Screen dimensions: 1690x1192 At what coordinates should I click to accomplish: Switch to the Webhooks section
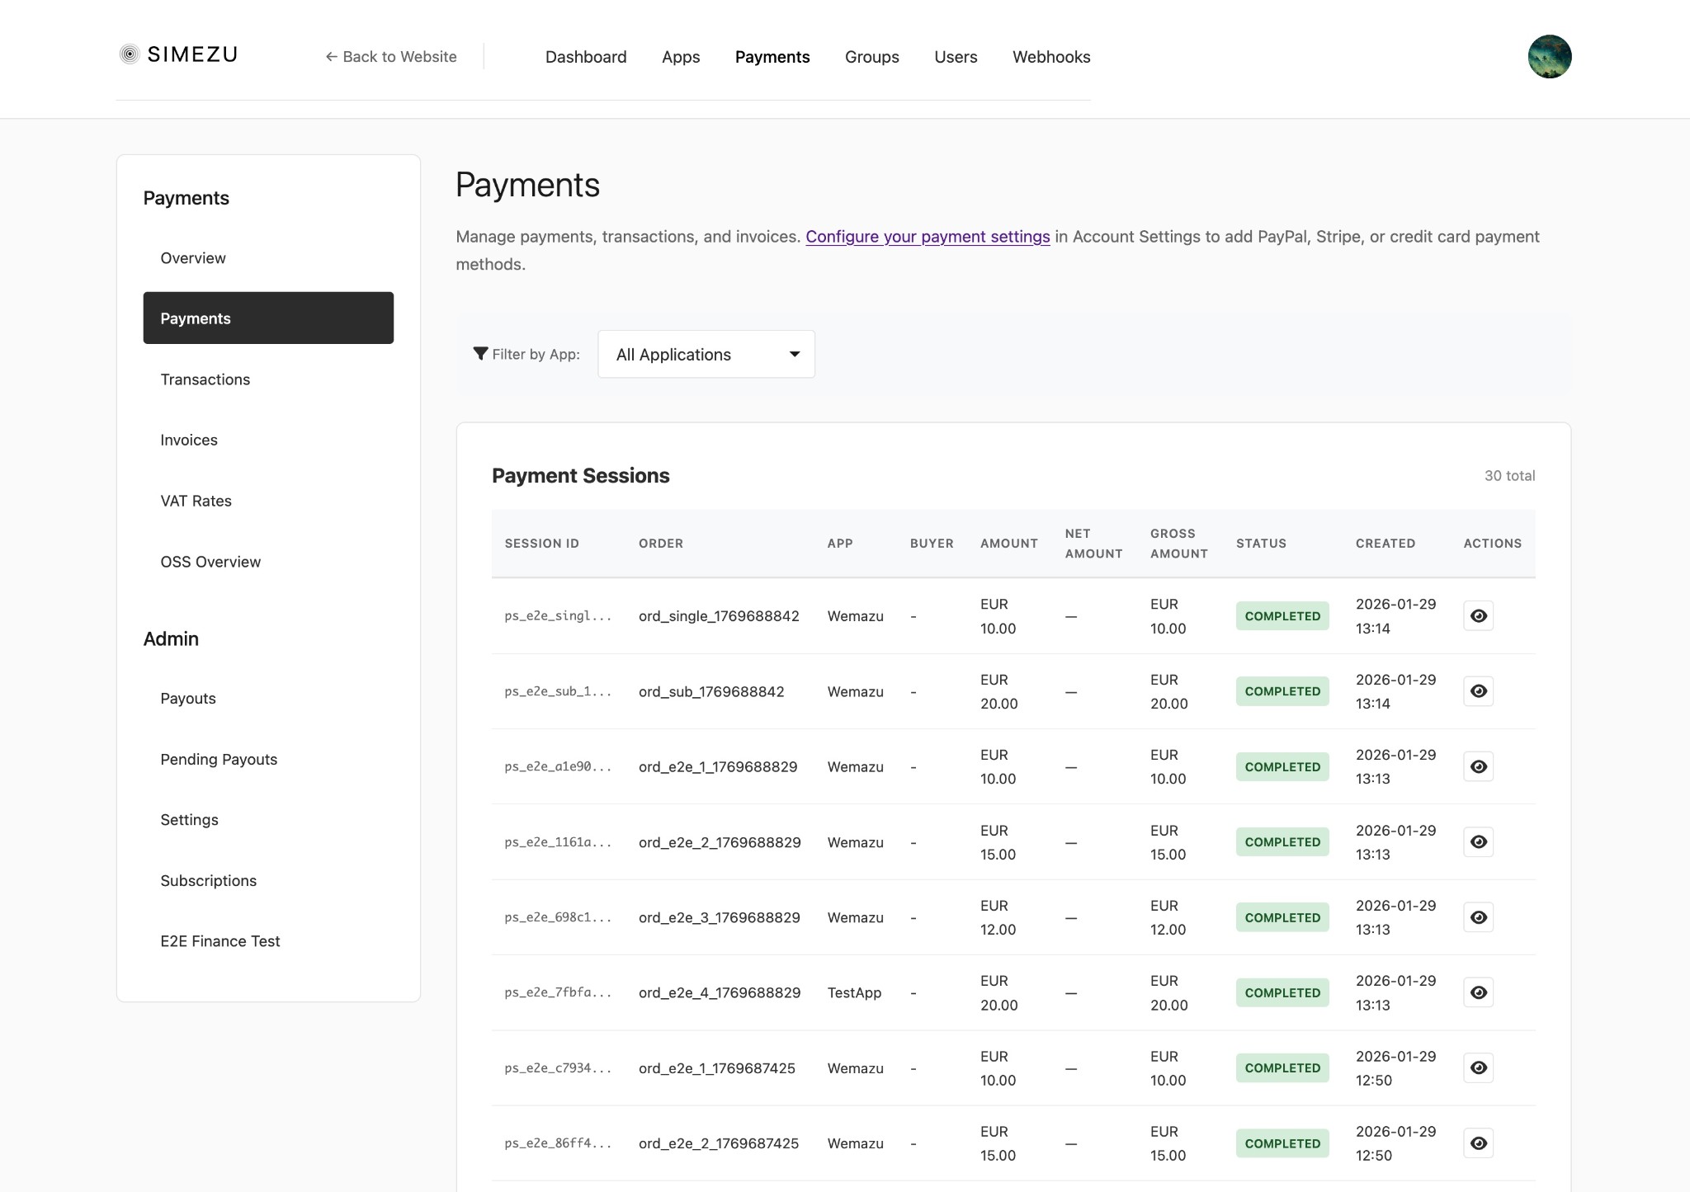(1051, 57)
